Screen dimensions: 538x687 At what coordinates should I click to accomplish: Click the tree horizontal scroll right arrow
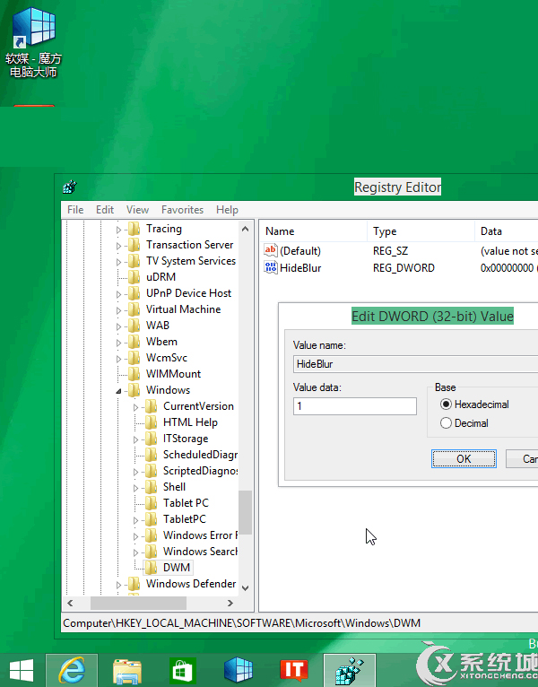click(x=230, y=603)
